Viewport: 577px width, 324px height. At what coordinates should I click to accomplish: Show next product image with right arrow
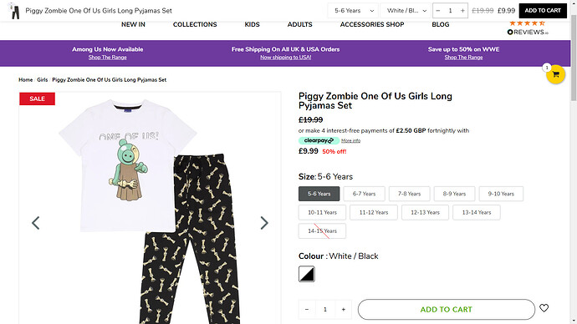264,223
